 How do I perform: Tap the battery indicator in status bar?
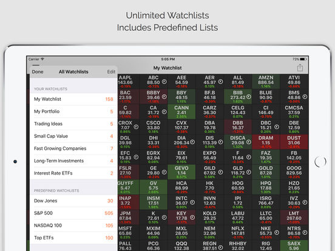[x=303, y=59]
